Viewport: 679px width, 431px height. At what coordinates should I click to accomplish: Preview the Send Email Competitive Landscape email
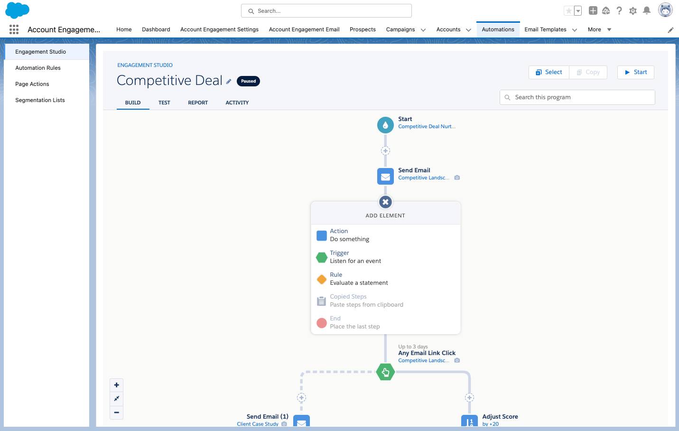point(457,178)
